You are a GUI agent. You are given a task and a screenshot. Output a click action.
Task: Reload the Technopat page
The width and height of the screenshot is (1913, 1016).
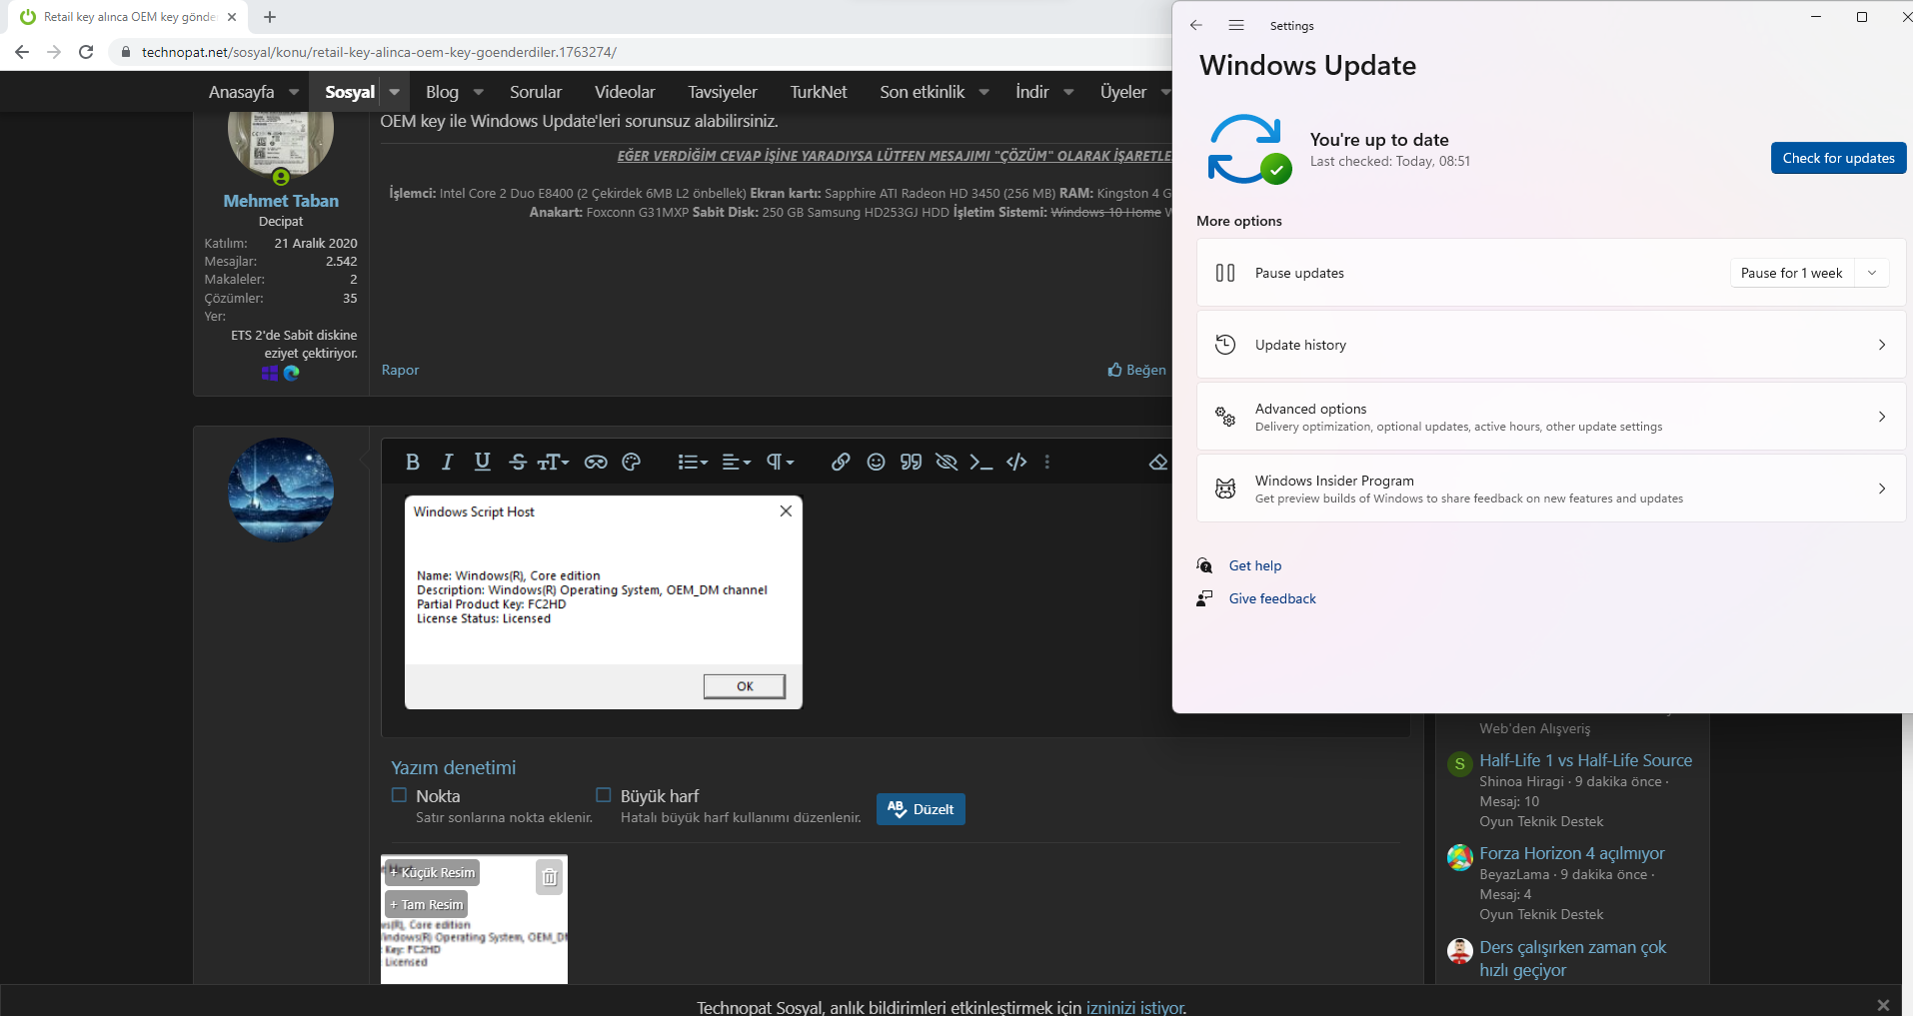tap(86, 52)
